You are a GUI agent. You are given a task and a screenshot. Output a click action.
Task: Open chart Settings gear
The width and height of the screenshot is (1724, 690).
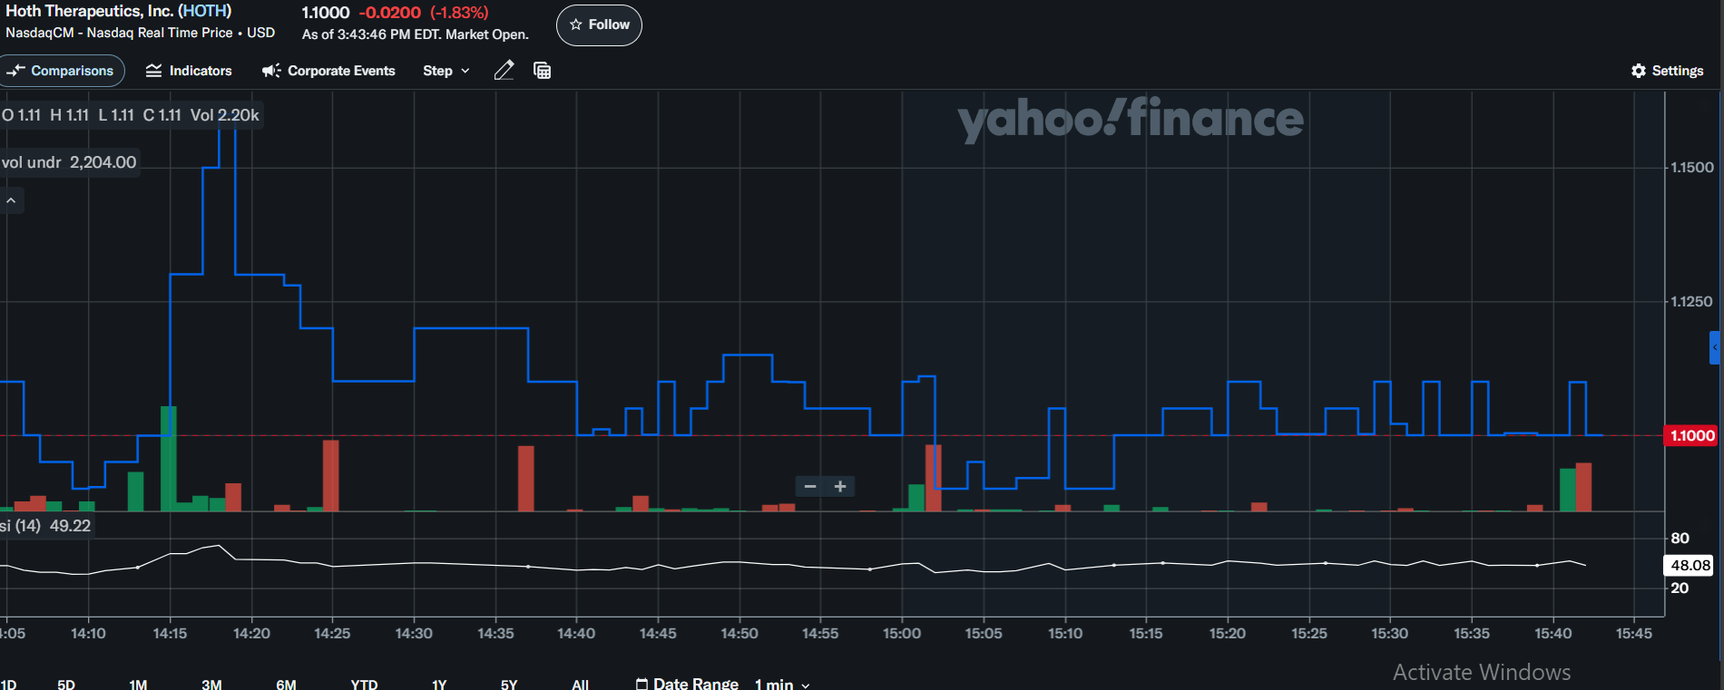click(x=1667, y=71)
